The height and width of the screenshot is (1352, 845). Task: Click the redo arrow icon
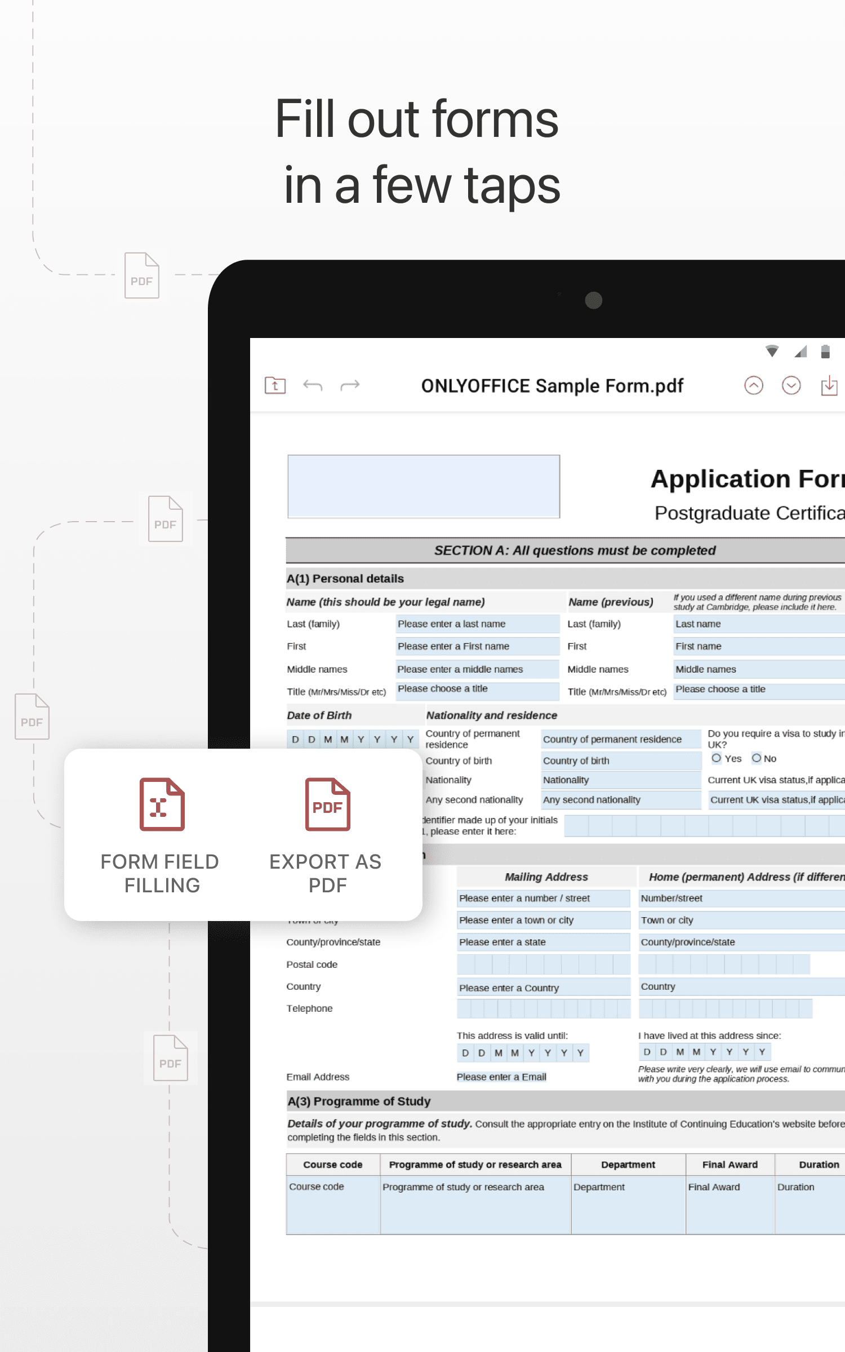tap(350, 386)
